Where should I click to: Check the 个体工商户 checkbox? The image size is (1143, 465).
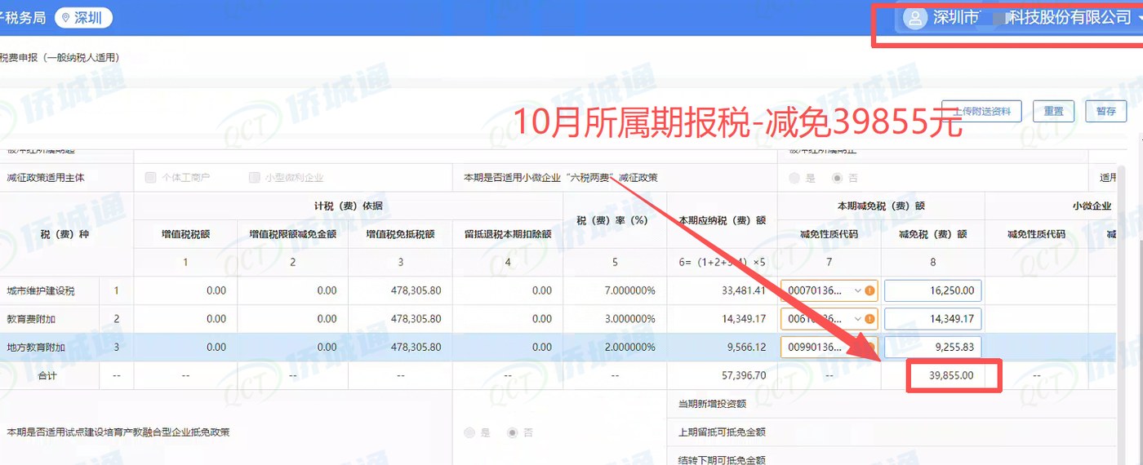150,178
